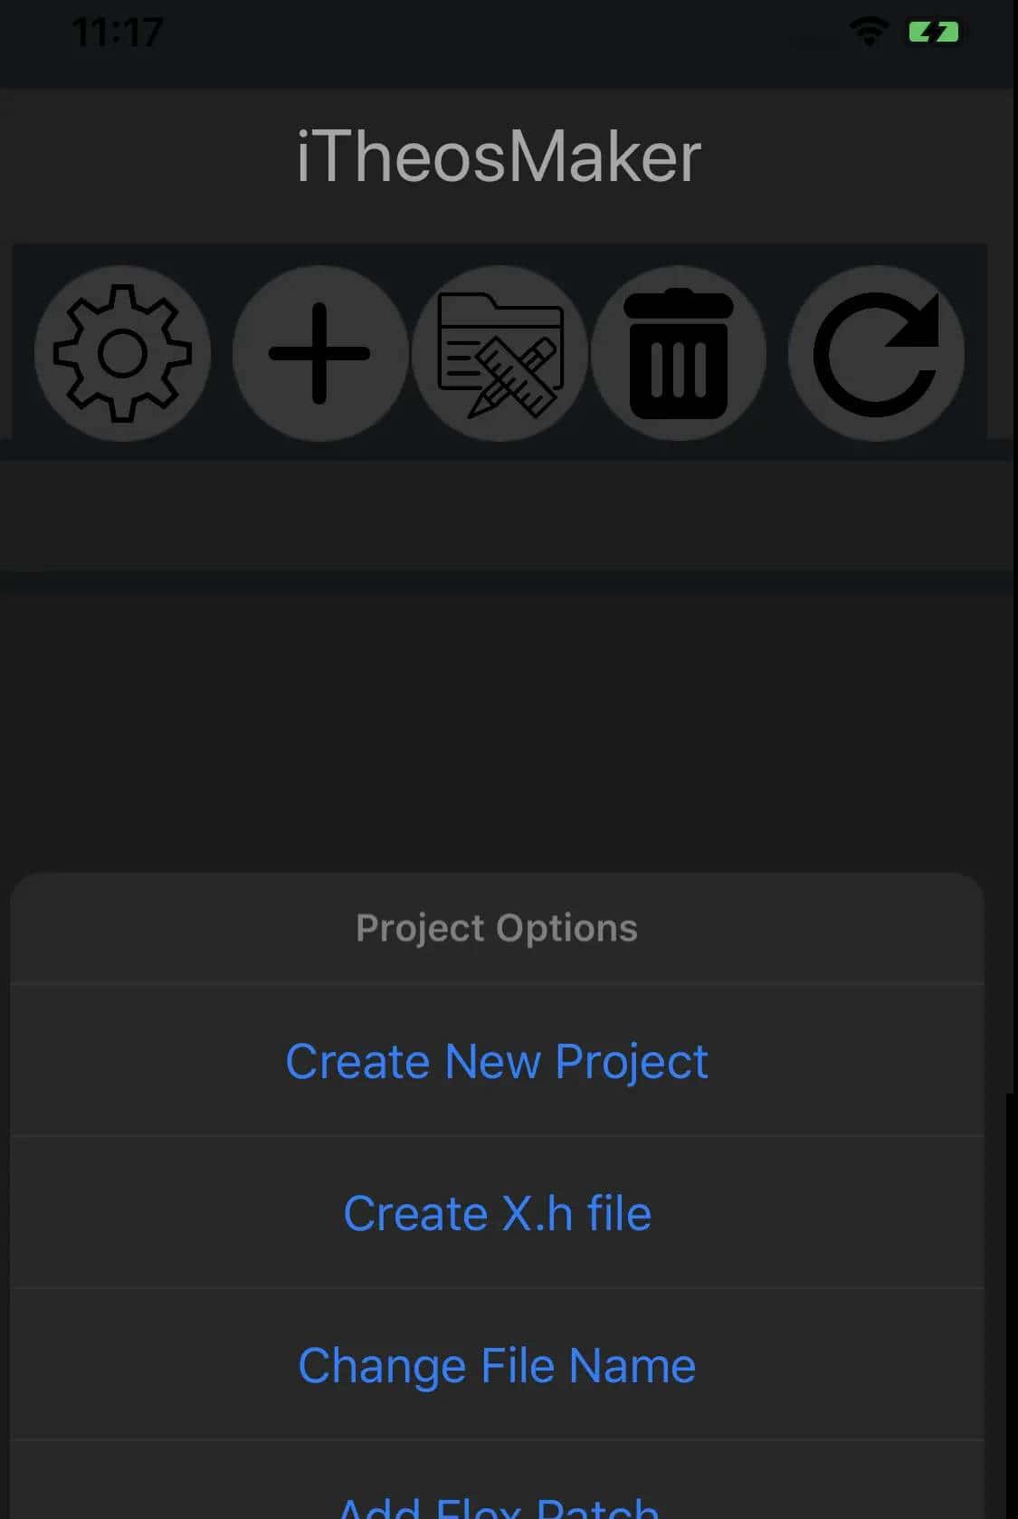Viewport: 1018px width, 1519px height.
Task: Tap the 11:17 clock in status bar
Action: coord(118,33)
